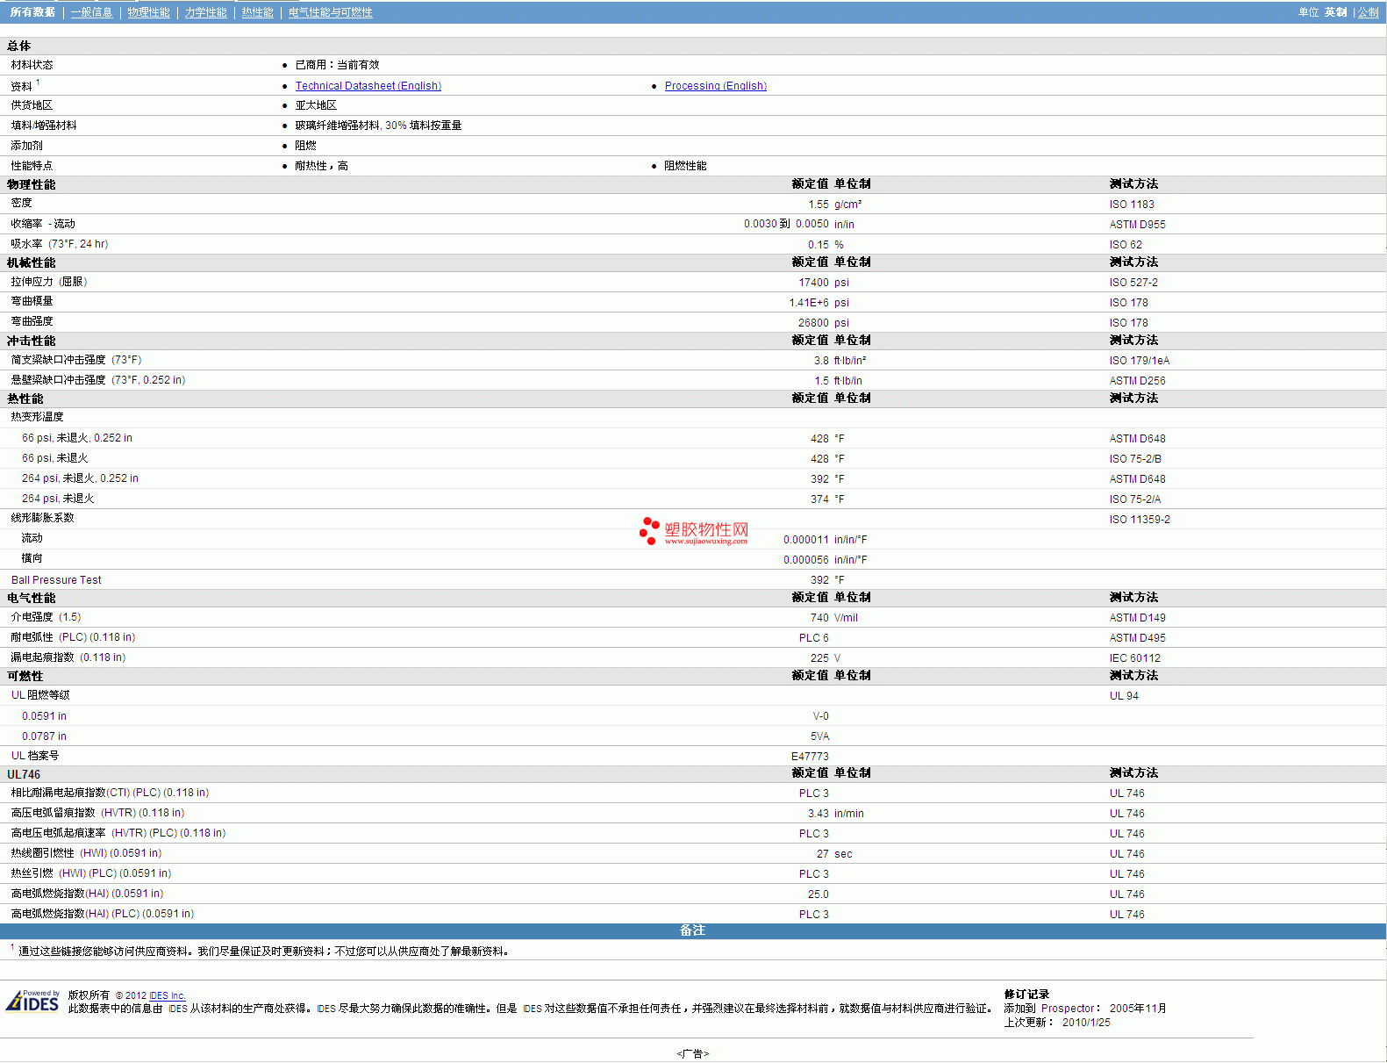Click the ISO 75-2/B test method
Image resolution: width=1387 pixels, height=1063 pixels.
click(x=1135, y=459)
